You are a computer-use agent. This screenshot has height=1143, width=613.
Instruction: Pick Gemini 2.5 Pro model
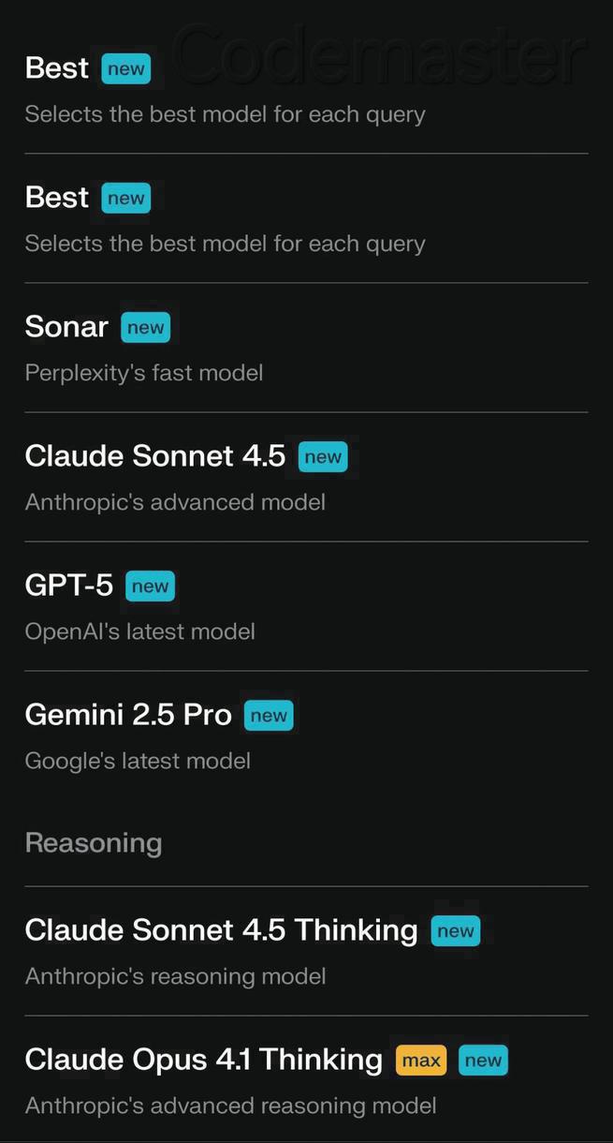(x=128, y=715)
